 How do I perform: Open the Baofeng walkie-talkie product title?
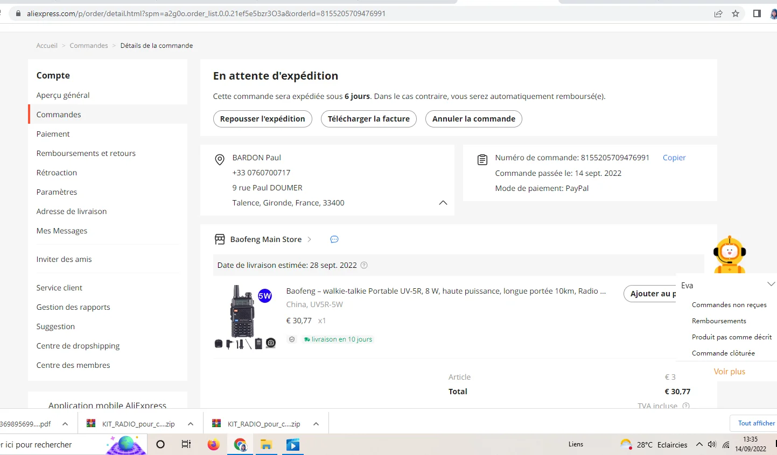(446, 291)
